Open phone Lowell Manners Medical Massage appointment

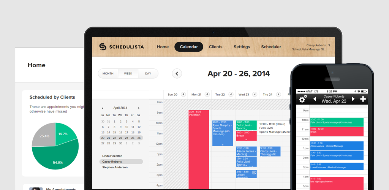click(x=337, y=166)
